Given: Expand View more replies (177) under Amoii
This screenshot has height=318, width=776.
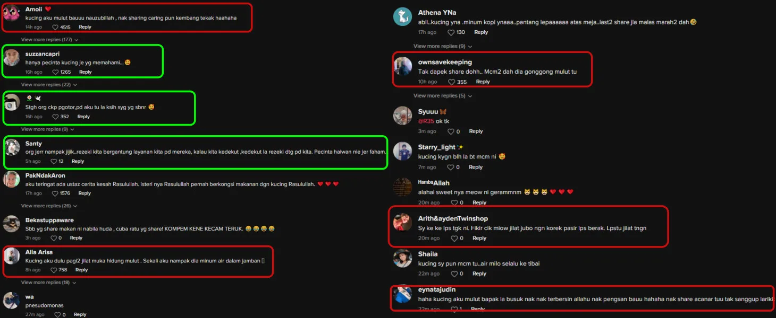Looking at the screenshot, I should [x=49, y=40].
